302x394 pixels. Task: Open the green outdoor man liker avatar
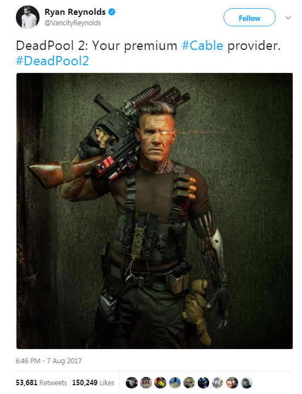tap(189, 382)
